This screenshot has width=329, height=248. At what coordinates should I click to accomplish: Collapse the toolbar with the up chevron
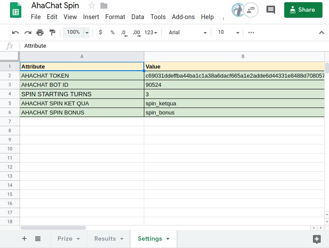click(x=322, y=33)
